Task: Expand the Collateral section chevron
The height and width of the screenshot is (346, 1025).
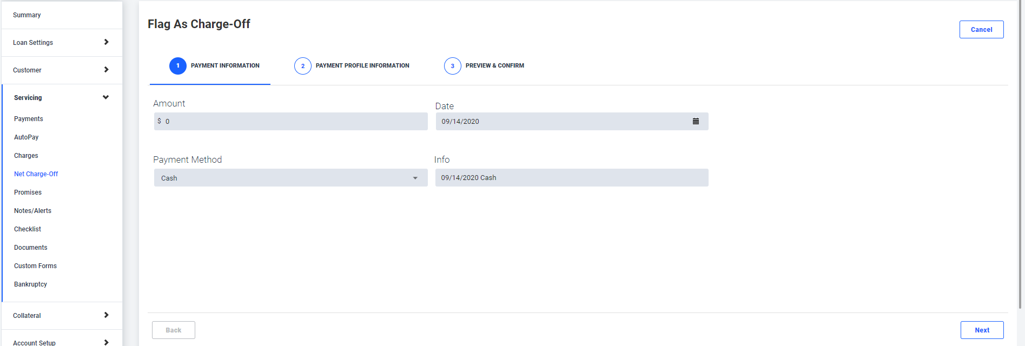Action: point(106,315)
